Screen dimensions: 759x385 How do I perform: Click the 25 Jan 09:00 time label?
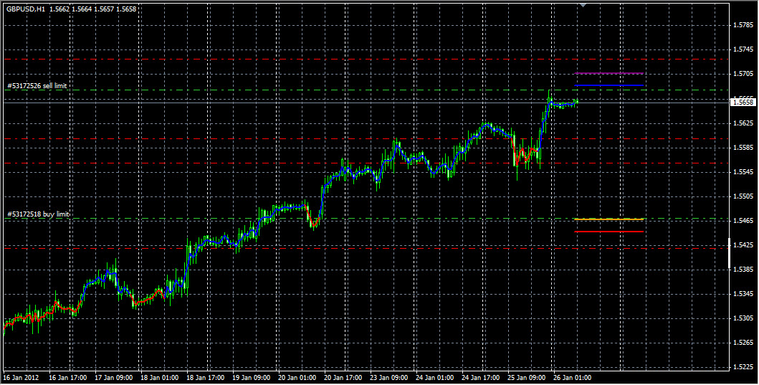tap(526, 378)
